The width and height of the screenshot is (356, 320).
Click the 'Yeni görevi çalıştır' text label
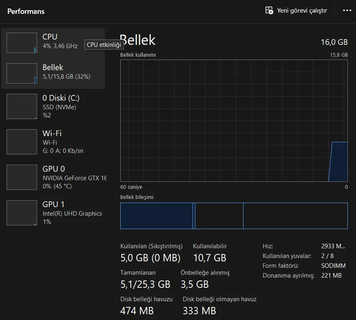(x=302, y=11)
